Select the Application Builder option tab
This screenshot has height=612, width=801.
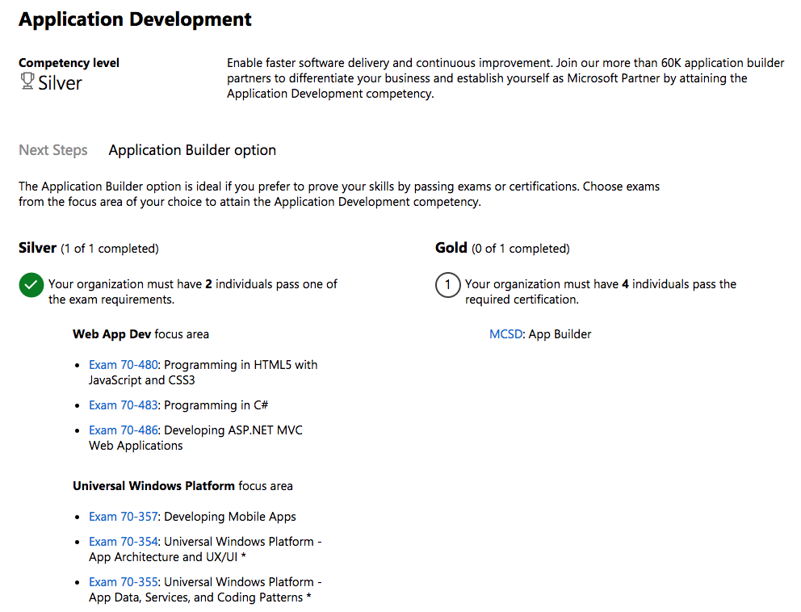pyautogui.click(x=192, y=150)
